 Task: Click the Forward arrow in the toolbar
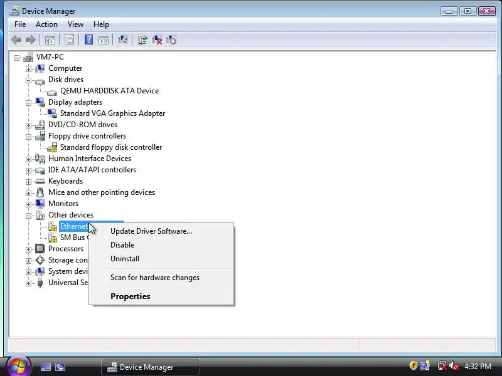point(30,40)
